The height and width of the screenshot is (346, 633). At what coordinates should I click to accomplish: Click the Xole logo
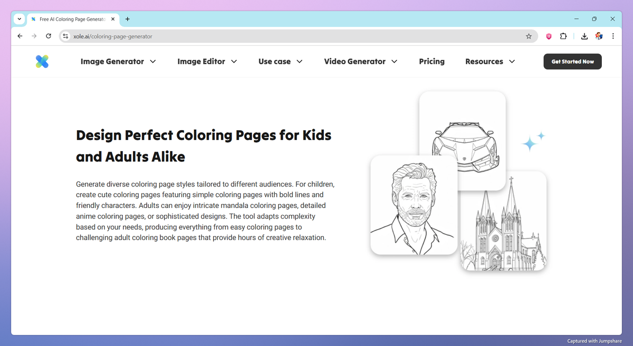click(42, 61)
